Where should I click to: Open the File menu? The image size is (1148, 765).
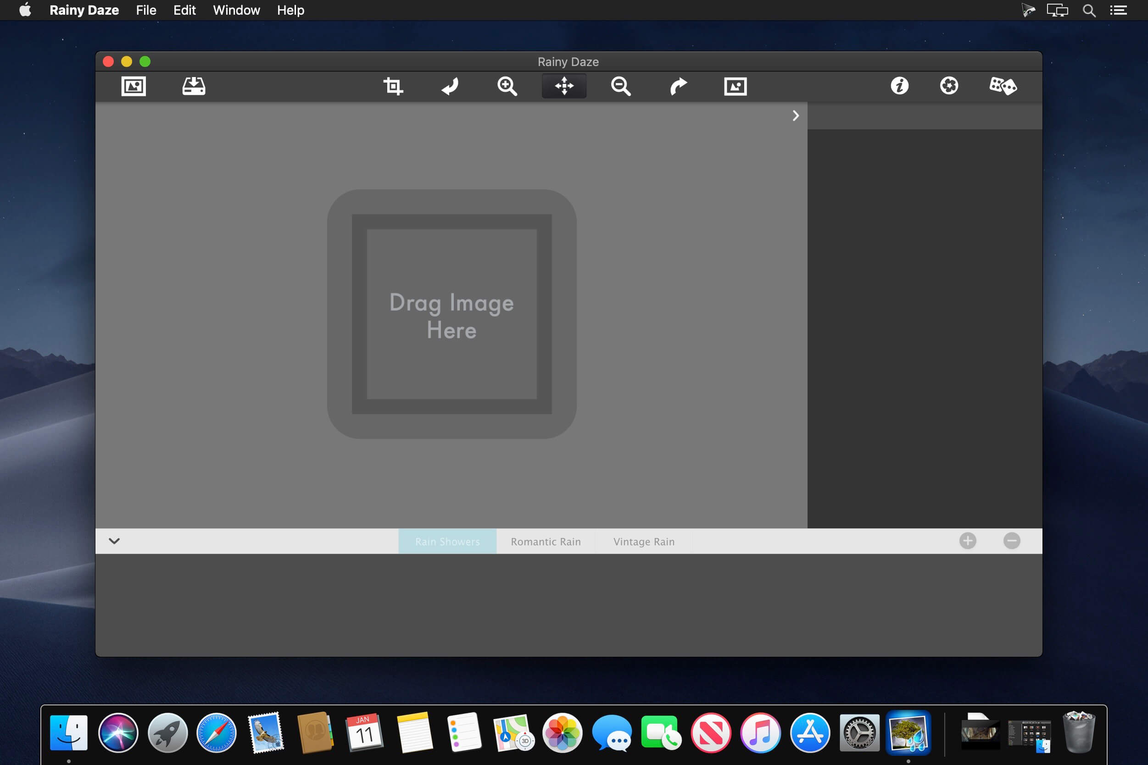pos(146,10)
